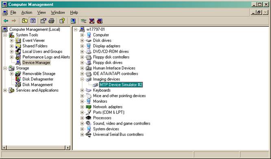Select Computer Management (Local) root

tap(35, 30)
